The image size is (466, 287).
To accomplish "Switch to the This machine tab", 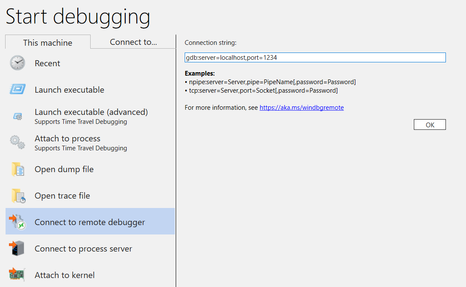I will 47,42.
